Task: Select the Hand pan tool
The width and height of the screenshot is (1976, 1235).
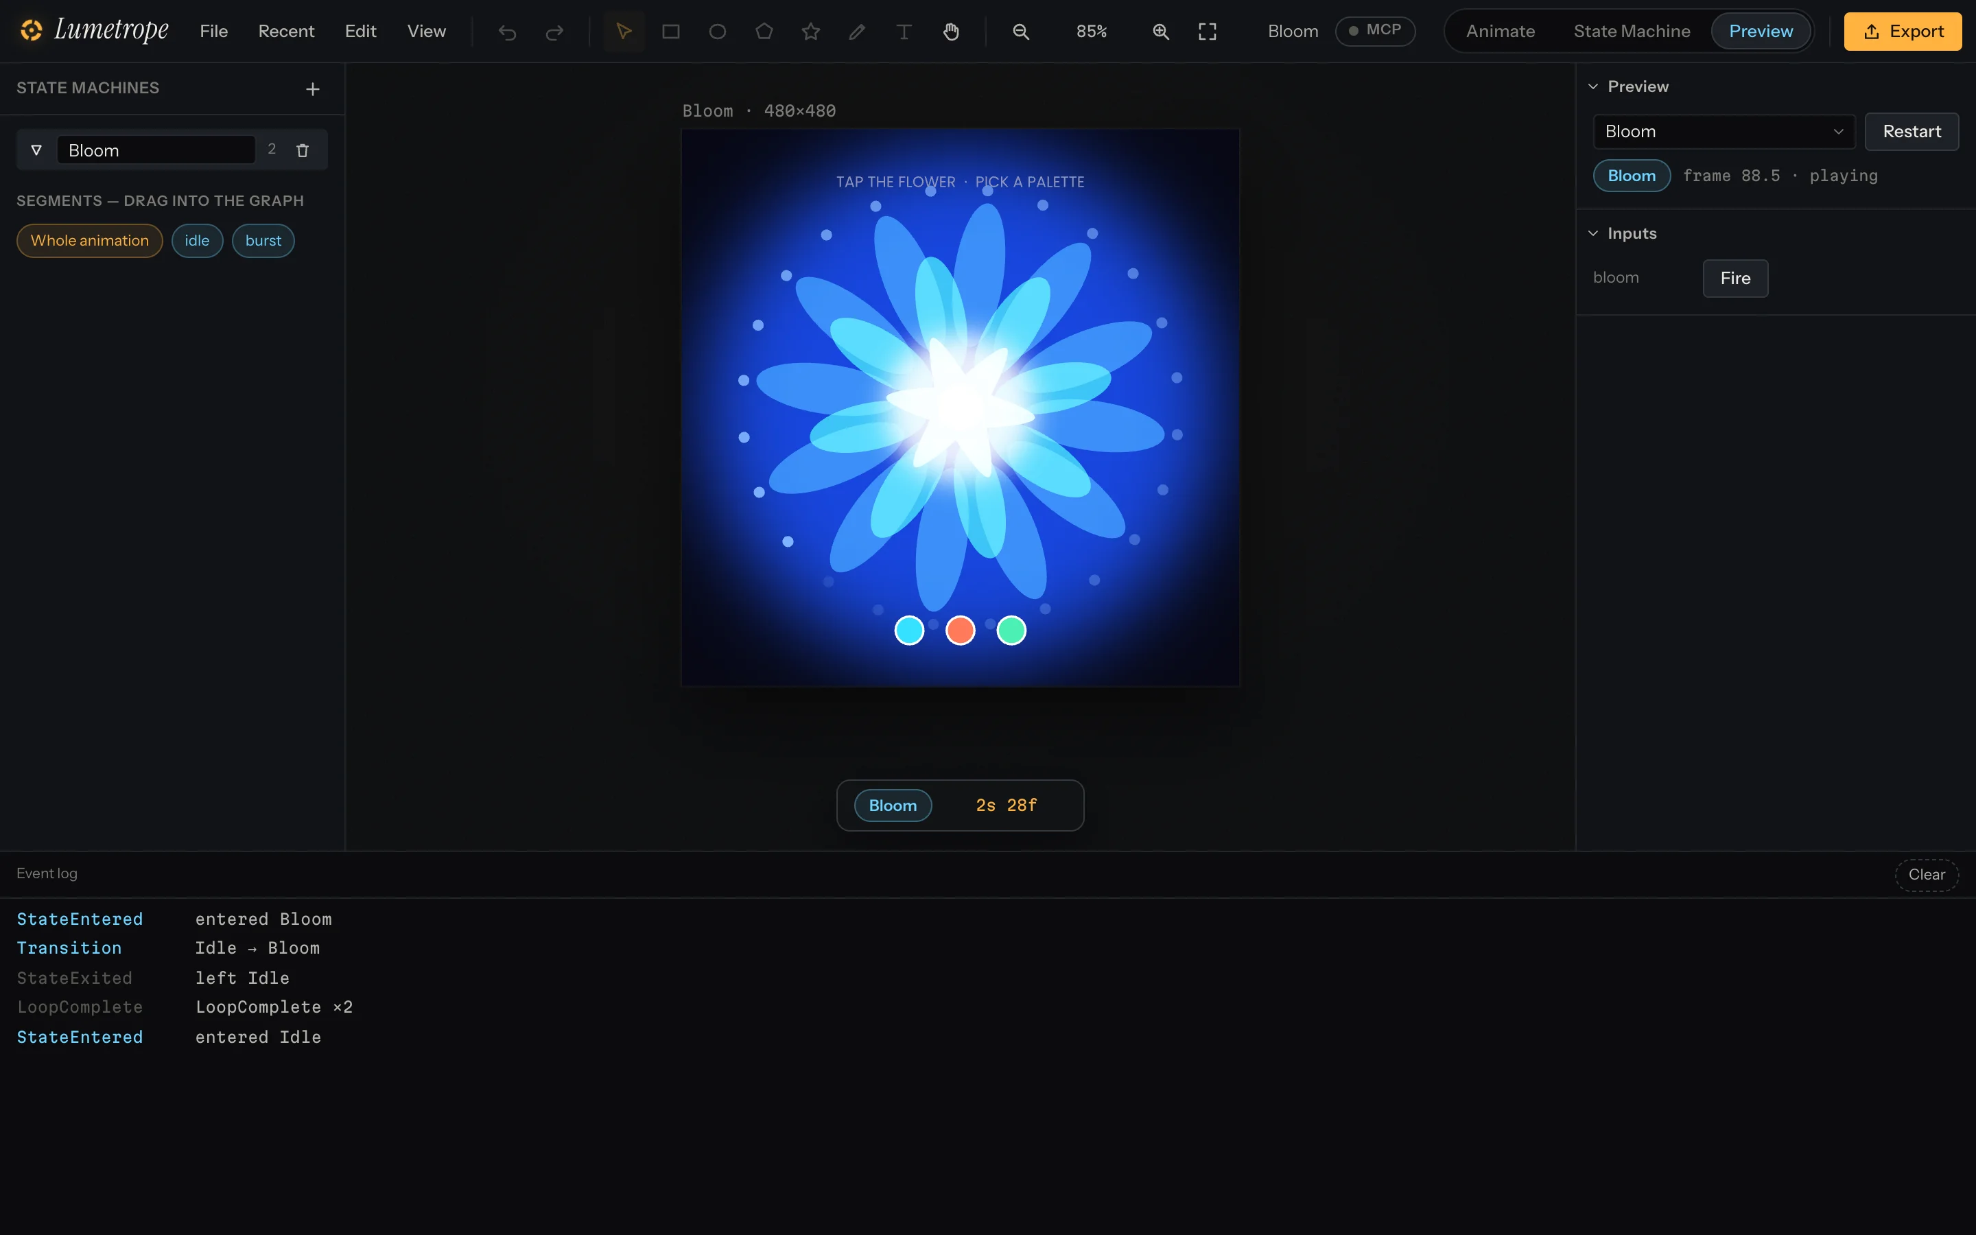Action: click(x=951, y=32)
